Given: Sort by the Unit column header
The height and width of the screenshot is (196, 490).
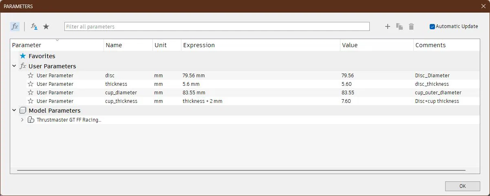Looking at the screenshot, I should 167,45.
